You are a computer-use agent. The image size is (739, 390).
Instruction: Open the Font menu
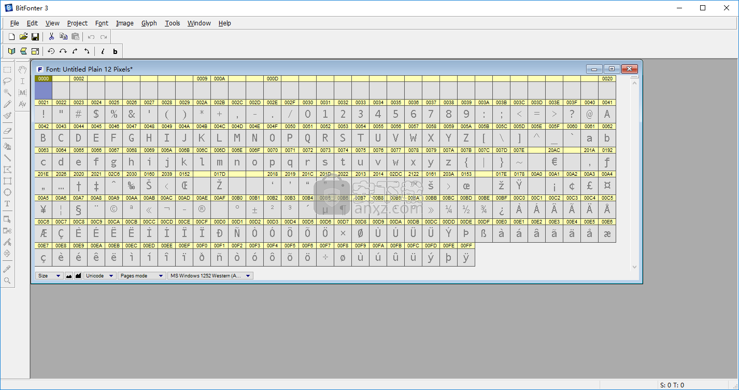point(102,23)
